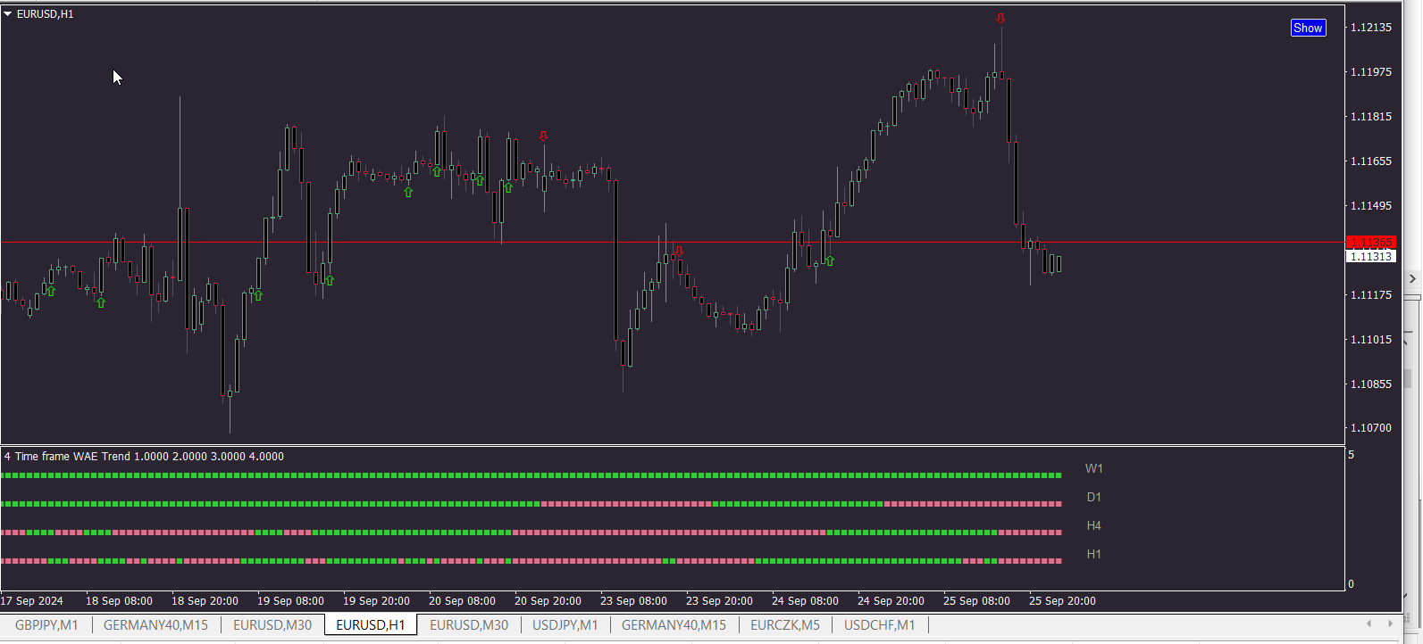The width and height of the screenshot is (1423, 644).
Task: Click the 1.11495 price scale value
Action: [x=1370, y=206]
